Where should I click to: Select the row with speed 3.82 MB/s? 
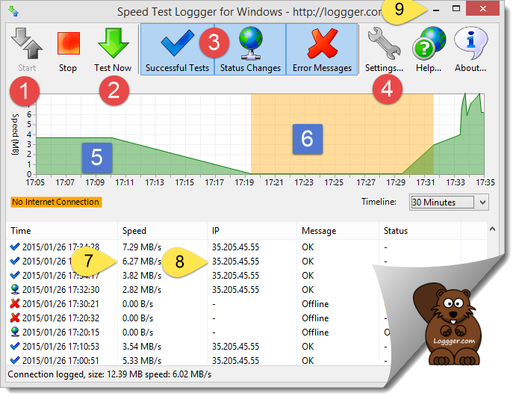tap(197, 275)
